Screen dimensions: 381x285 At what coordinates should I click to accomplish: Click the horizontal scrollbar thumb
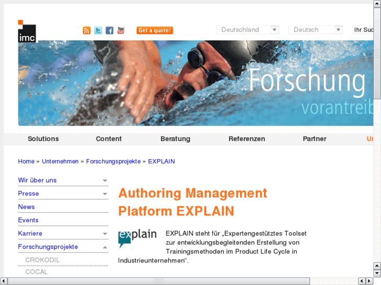point(159,281)
